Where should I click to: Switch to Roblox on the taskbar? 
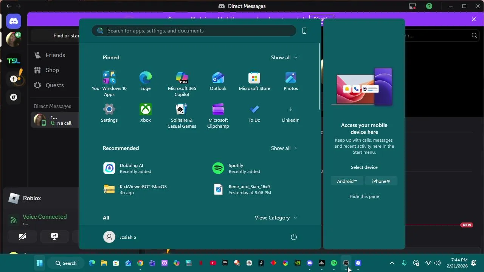(358, 263)
